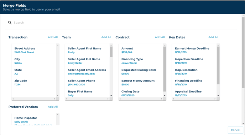Add all Team merge fields
The height and width of the screenshot is (135, 245).
click(x=106, y=37)
